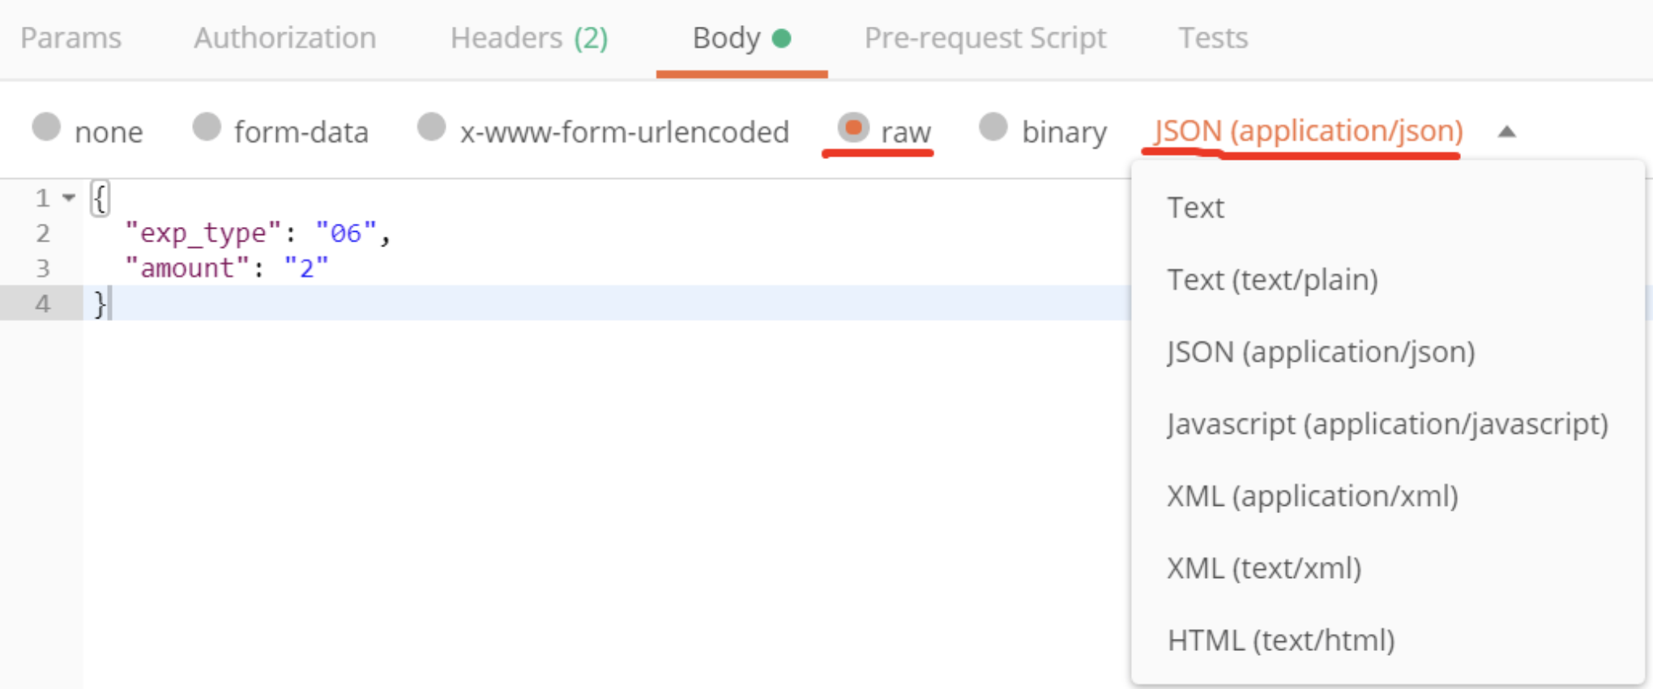Select HTML (text/html) option

pyautogui.click(x=1387, y=640)
